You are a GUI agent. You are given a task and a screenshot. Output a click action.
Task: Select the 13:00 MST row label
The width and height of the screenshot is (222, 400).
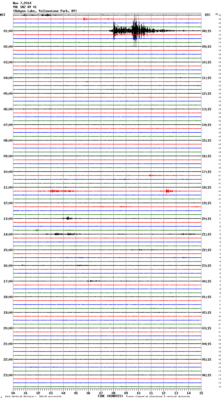(x=8, y=219)
